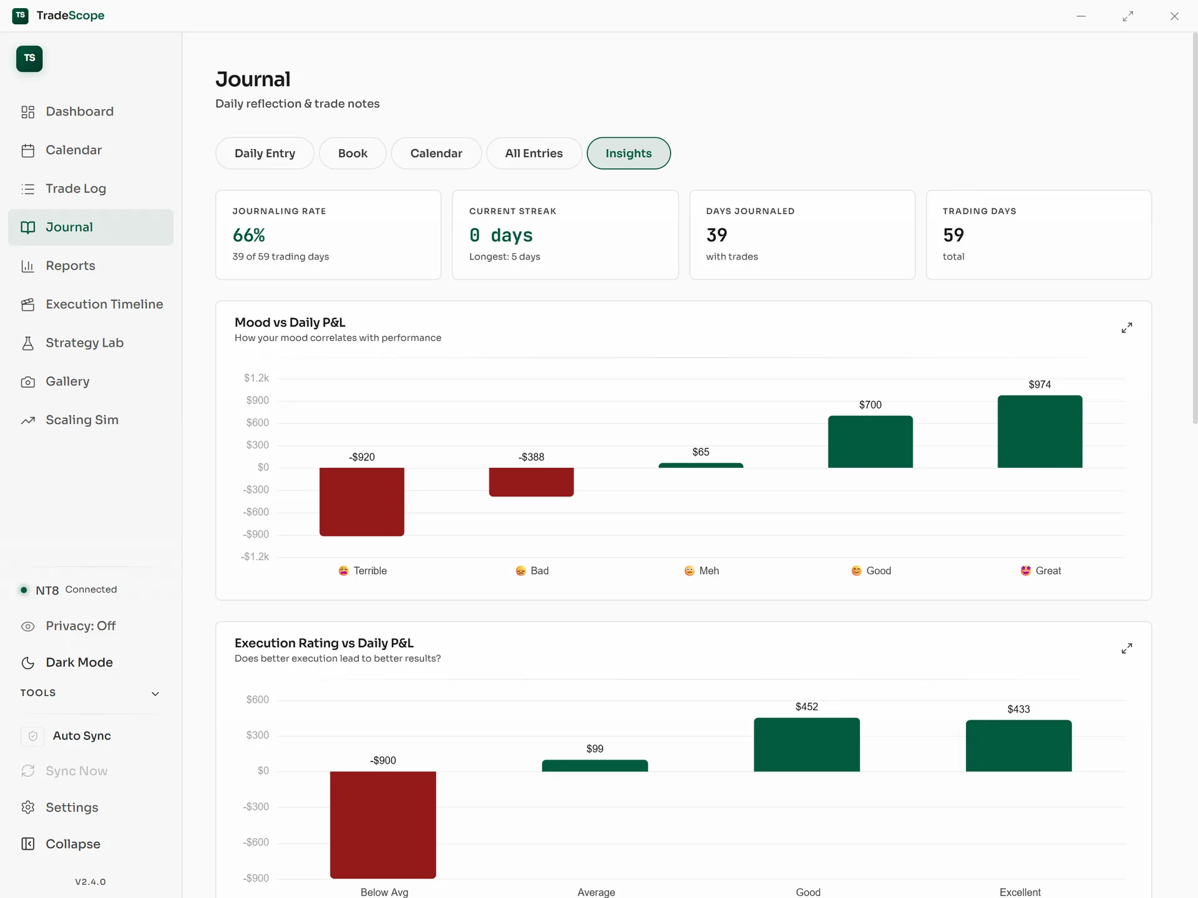Image resolution: width=1198 pixels, height=898 pixels.
Task: Click the Calendar icon in sidebar
Action: (x=27, y=150)
